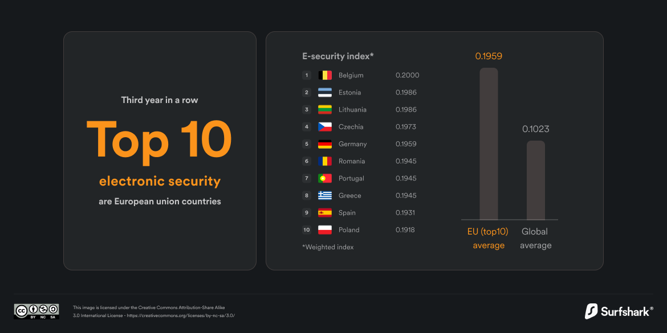Click the Creative Commons license badge
This screenshot has height=333, width=667.
(x=36, y=311)
